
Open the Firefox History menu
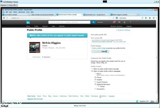[x=15, y=12]
